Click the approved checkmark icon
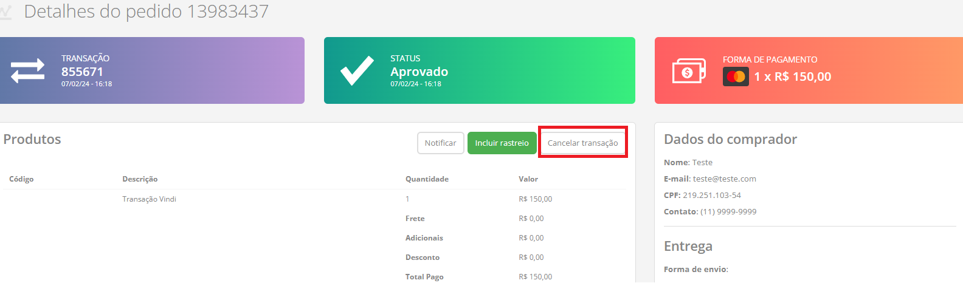The image size is (963, 283). click(357, 70)
